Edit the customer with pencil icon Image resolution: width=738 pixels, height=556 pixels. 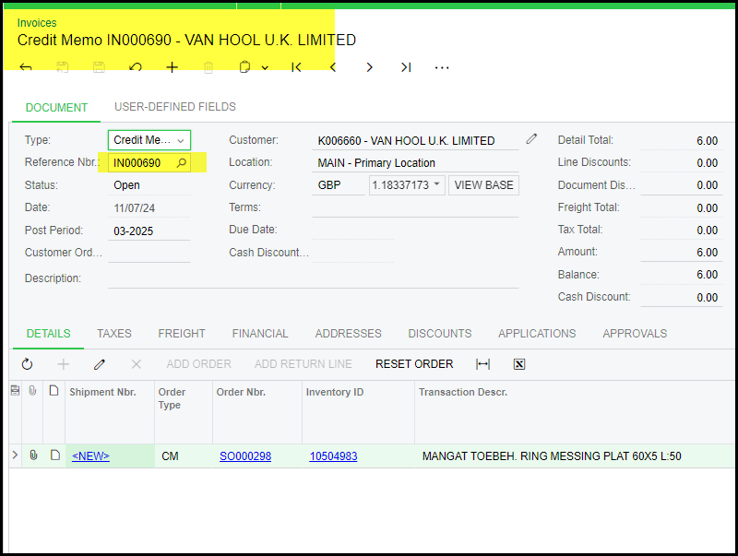coord(531,139)
